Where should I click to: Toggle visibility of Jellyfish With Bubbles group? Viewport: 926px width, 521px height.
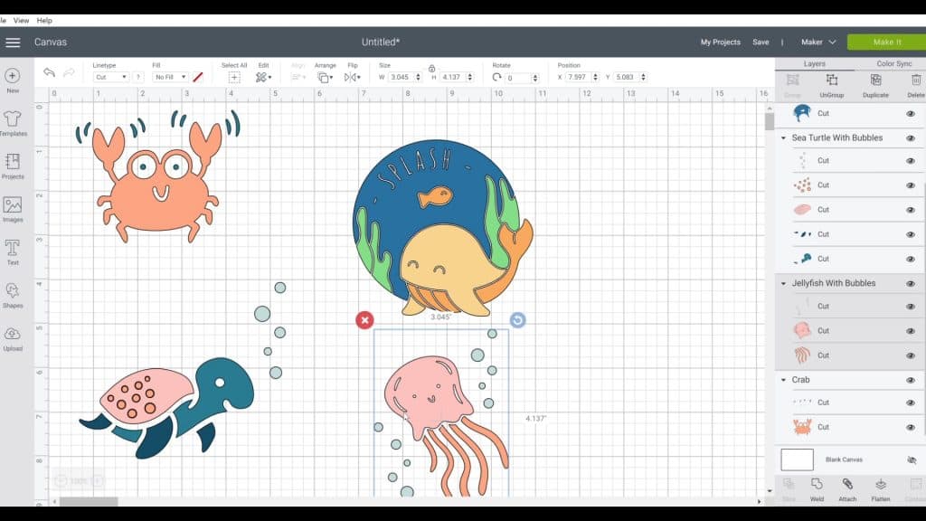(910, 283)
